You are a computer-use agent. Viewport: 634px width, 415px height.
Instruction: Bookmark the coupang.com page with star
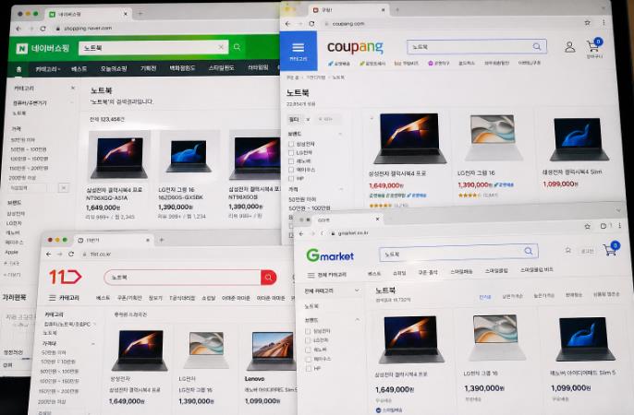[587, 23]
